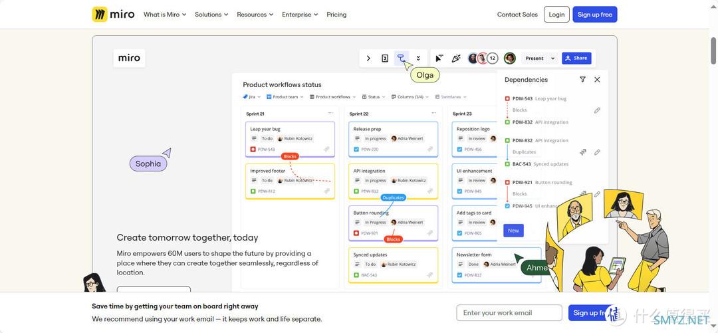Open Sprint 21 column three-dot menu
Viewport: 718px width, 333px height.
coord(330,113)
